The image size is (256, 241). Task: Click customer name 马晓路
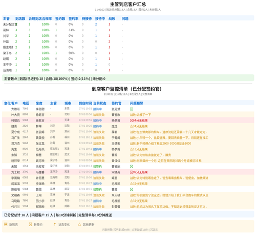click(15, 201)
